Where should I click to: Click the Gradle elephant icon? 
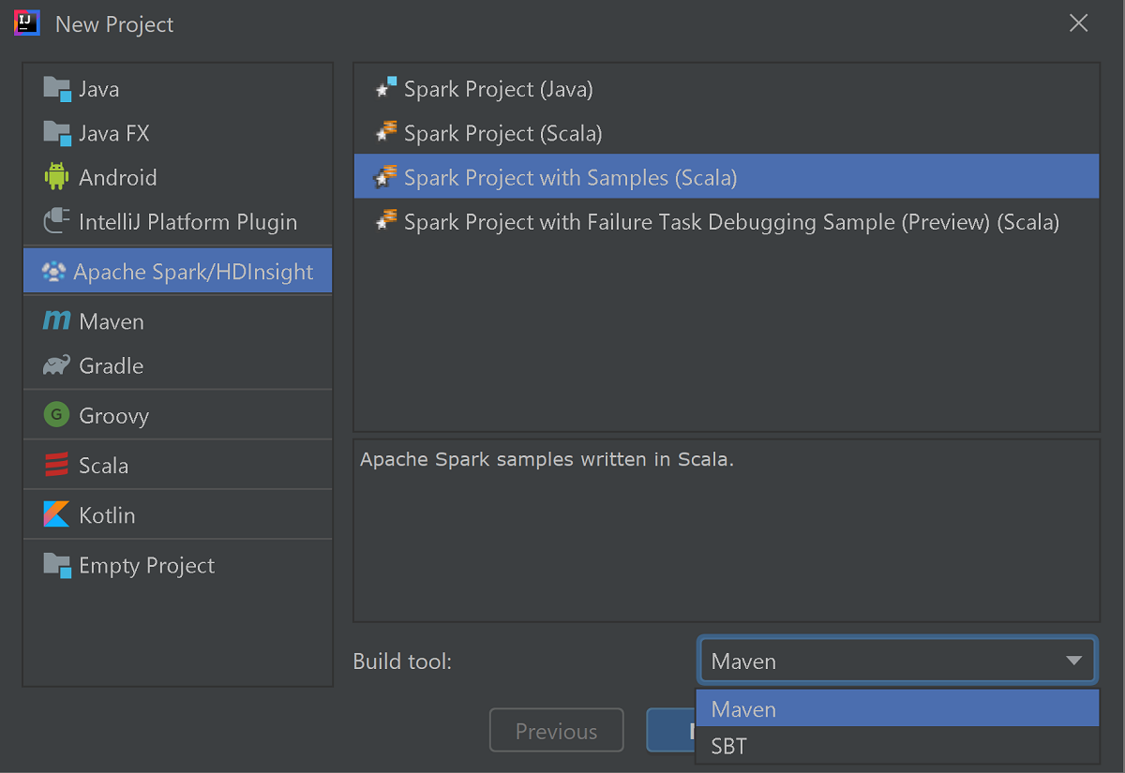point(56,365)
